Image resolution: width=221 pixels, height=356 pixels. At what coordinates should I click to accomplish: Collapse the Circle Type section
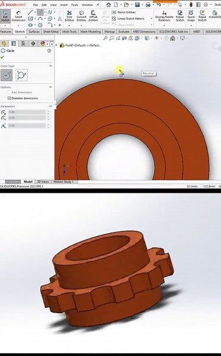51,66
